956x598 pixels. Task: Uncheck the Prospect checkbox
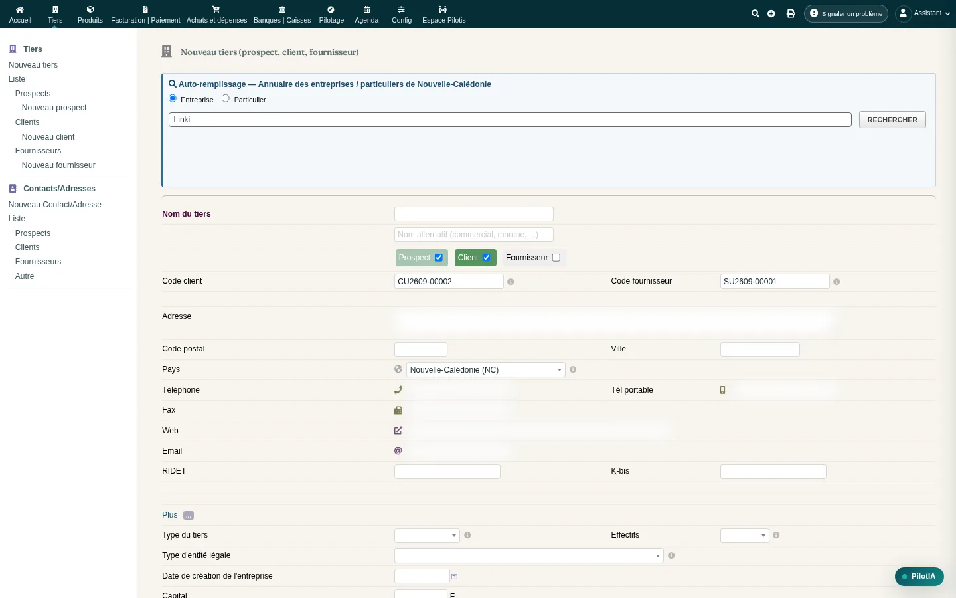(x=439, y=258)
